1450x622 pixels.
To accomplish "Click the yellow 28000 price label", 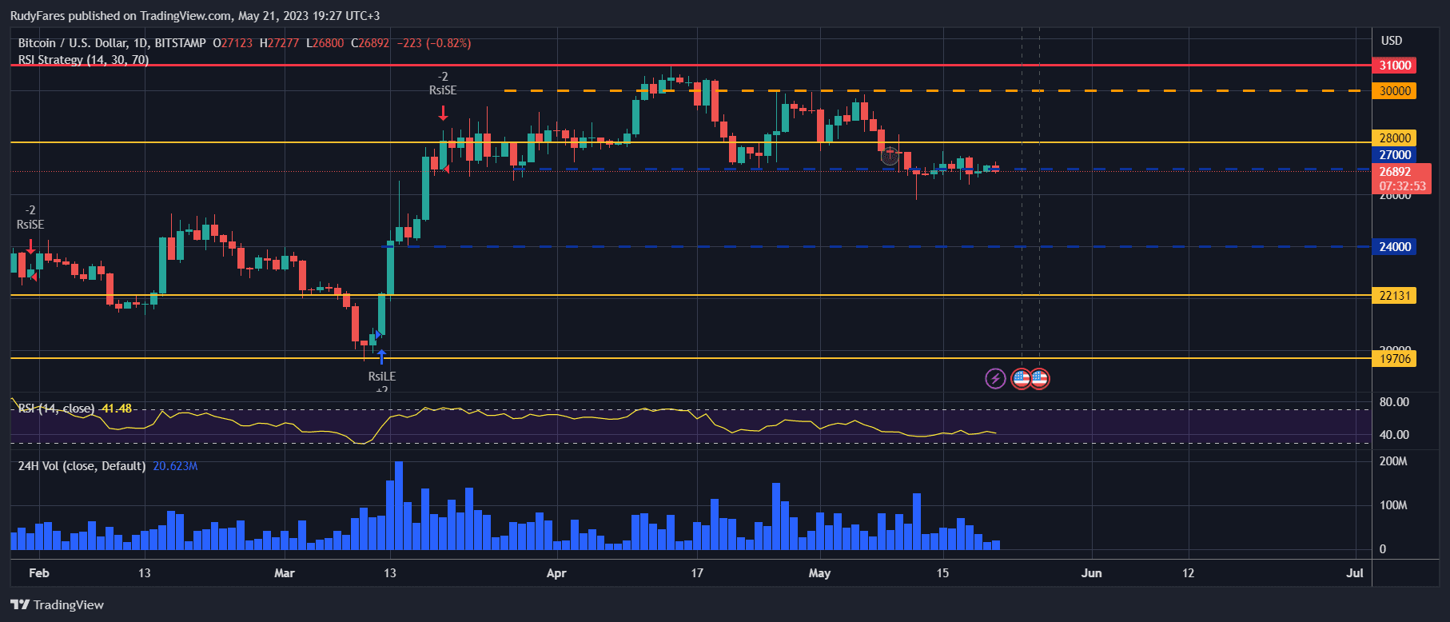I will pyautogui.click(x=1394, y=138).
